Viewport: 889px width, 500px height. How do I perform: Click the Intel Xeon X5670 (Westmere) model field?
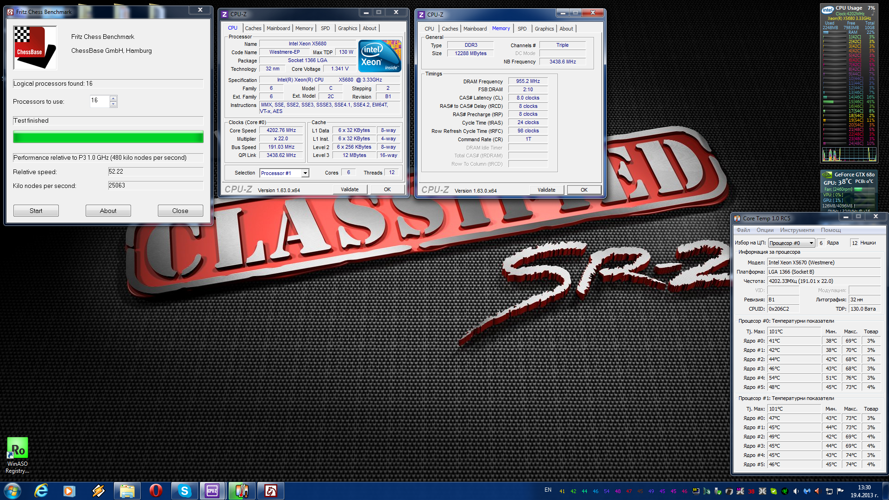click(824, 262)
